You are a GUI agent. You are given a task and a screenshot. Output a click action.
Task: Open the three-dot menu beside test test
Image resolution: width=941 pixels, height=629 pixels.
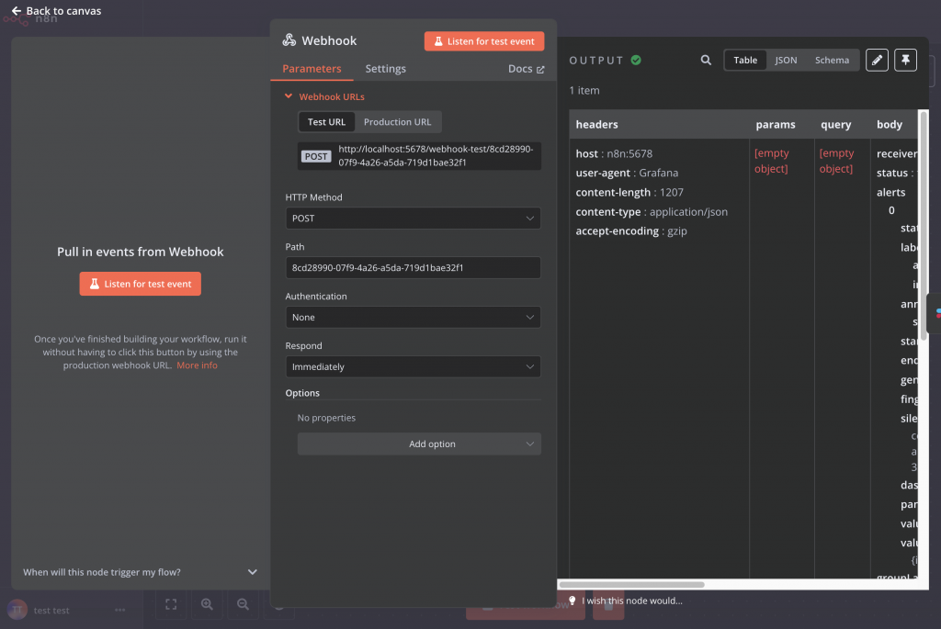click(120, 610)
